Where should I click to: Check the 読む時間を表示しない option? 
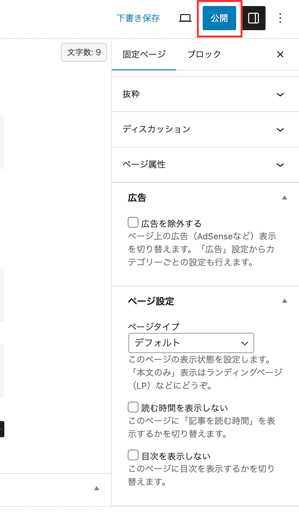[133, 407]
